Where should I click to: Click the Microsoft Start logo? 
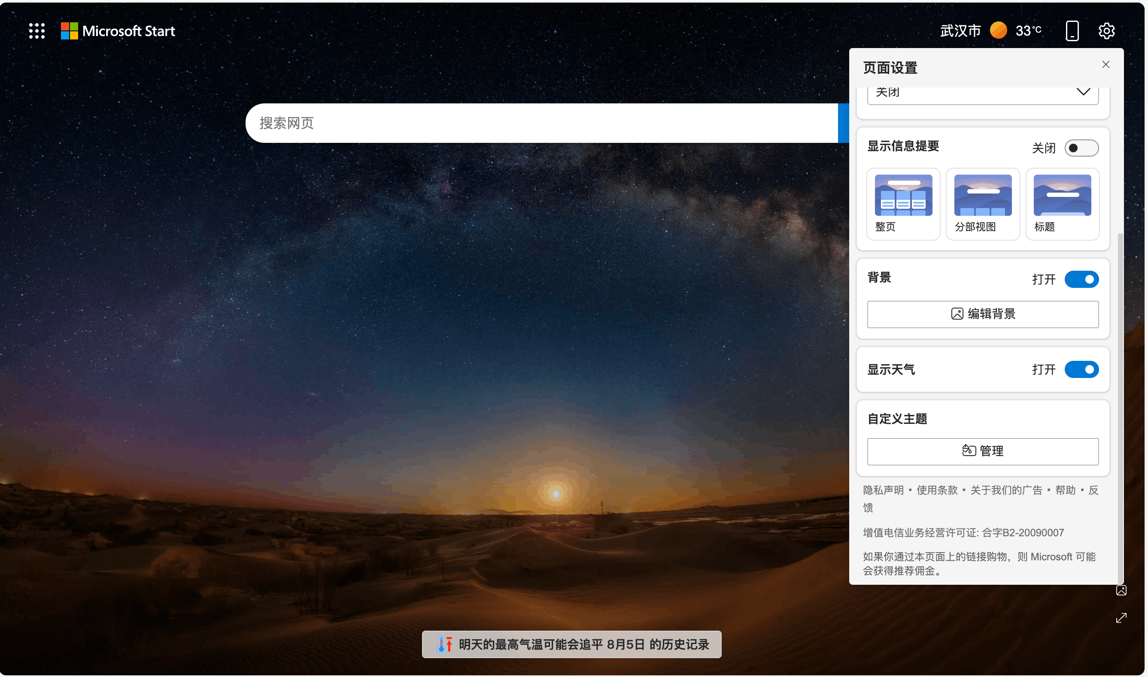click(x=118, y=31)
